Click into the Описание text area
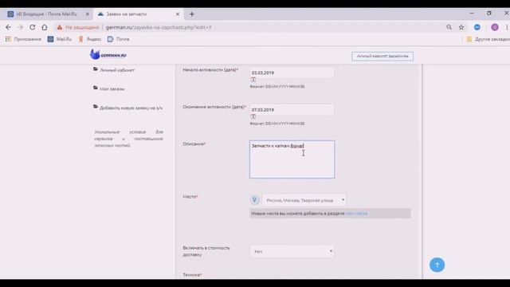The image size is (510, 287). point(292,159)
